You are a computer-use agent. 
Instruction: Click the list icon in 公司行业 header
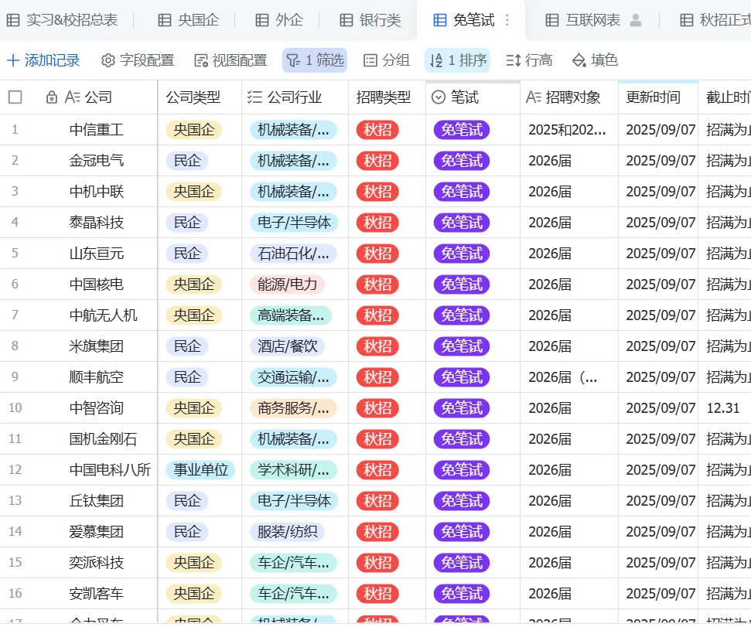point(254,97)
